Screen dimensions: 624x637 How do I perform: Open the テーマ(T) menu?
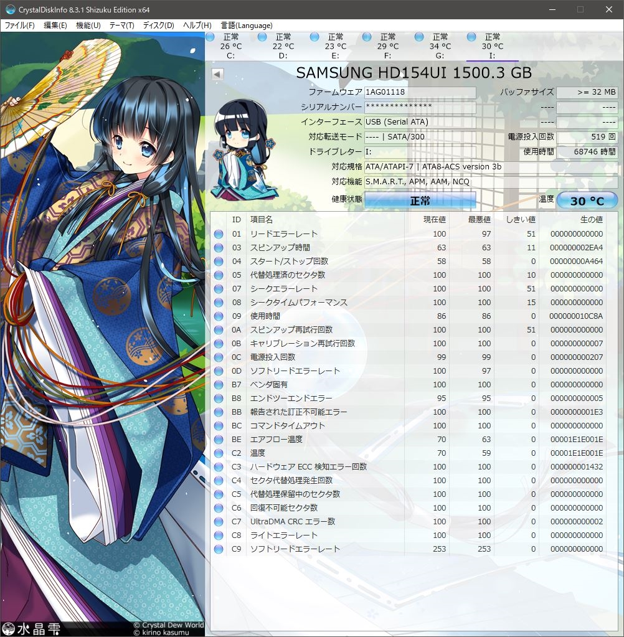122,25
